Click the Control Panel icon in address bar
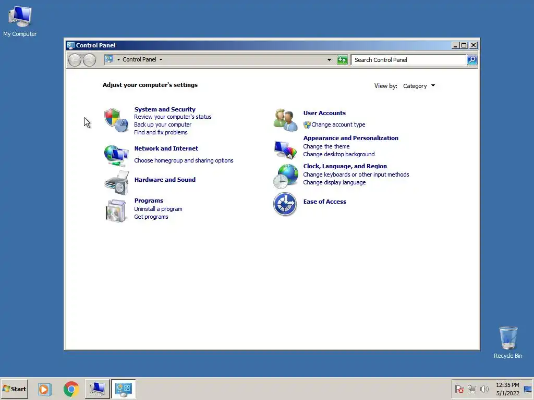Viewport: 534px width, 400px height. (109, 59)
